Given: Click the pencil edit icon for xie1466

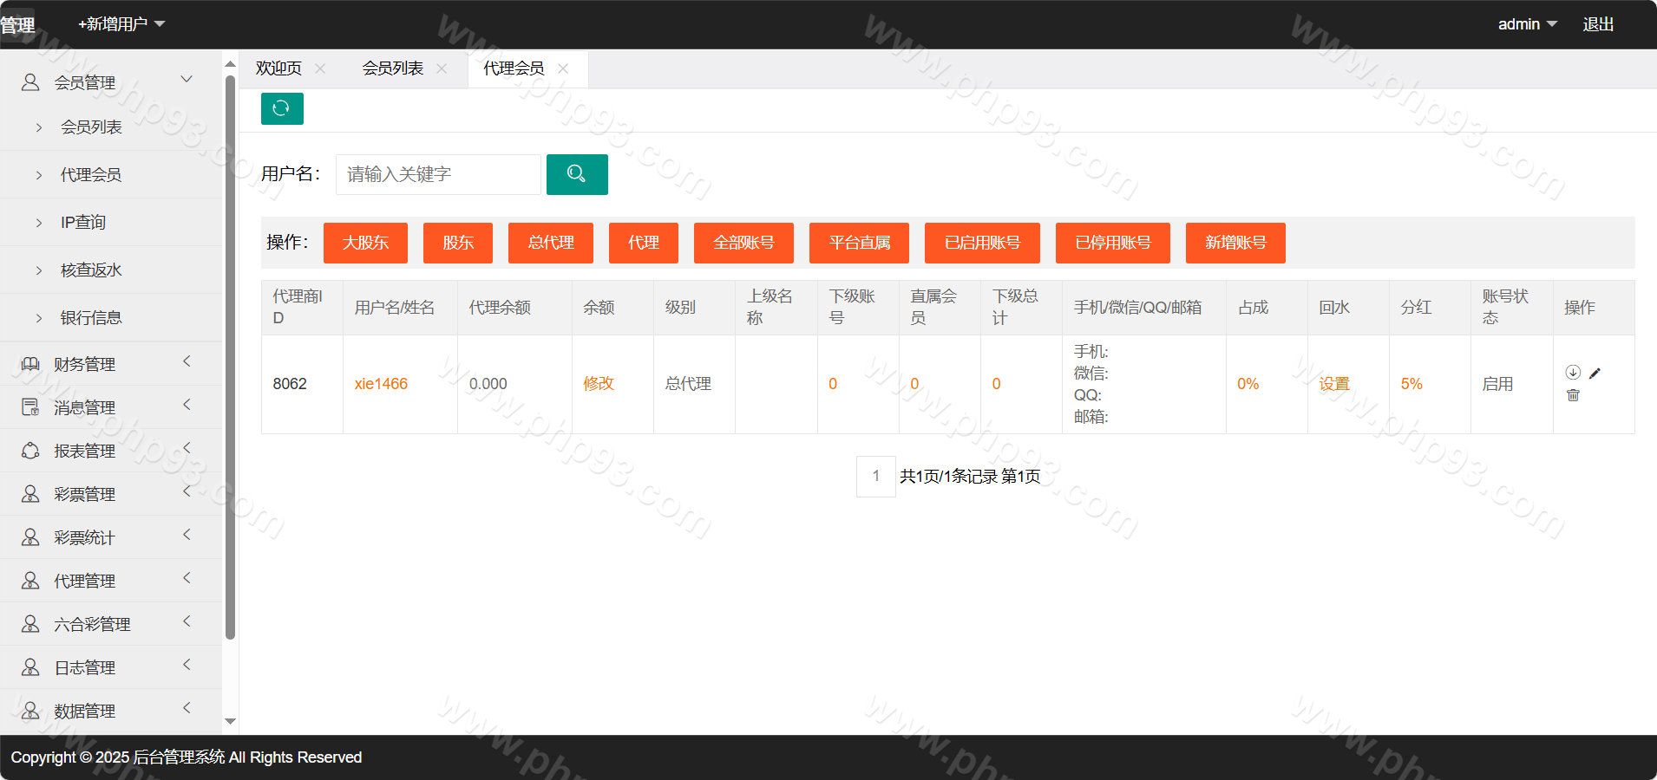Looking at the screenshot, I should click(x=1595, y=373).
